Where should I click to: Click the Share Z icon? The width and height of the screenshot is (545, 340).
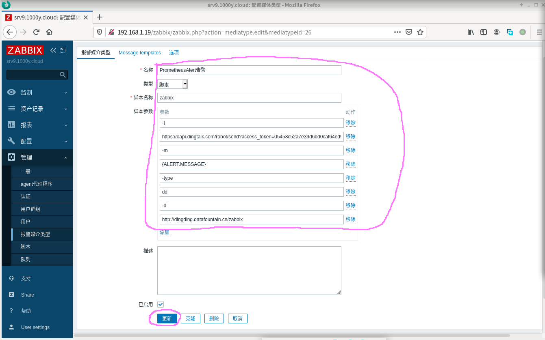[x=11, y=295]
